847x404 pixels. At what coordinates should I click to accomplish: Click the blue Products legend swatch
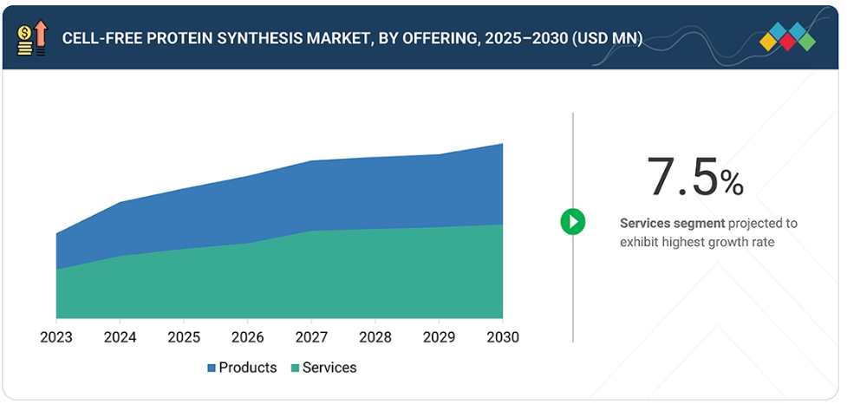[212, 368]
